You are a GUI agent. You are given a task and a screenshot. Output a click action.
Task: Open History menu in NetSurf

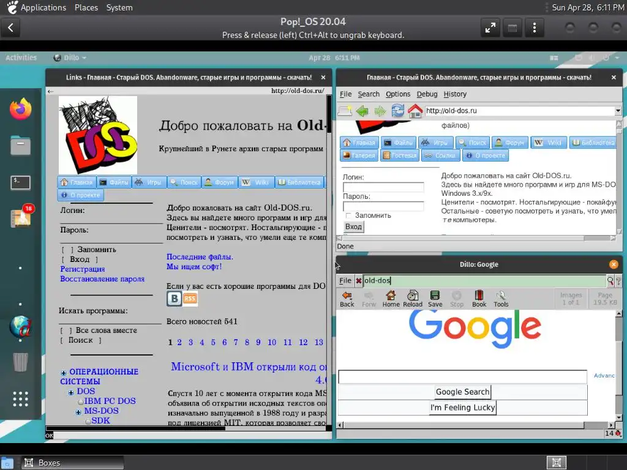pos(455,94)
